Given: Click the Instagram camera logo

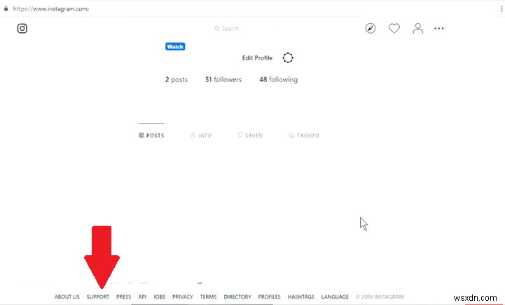Looking at the screenshot, I should pyautogui.click(x=22, y=28).
